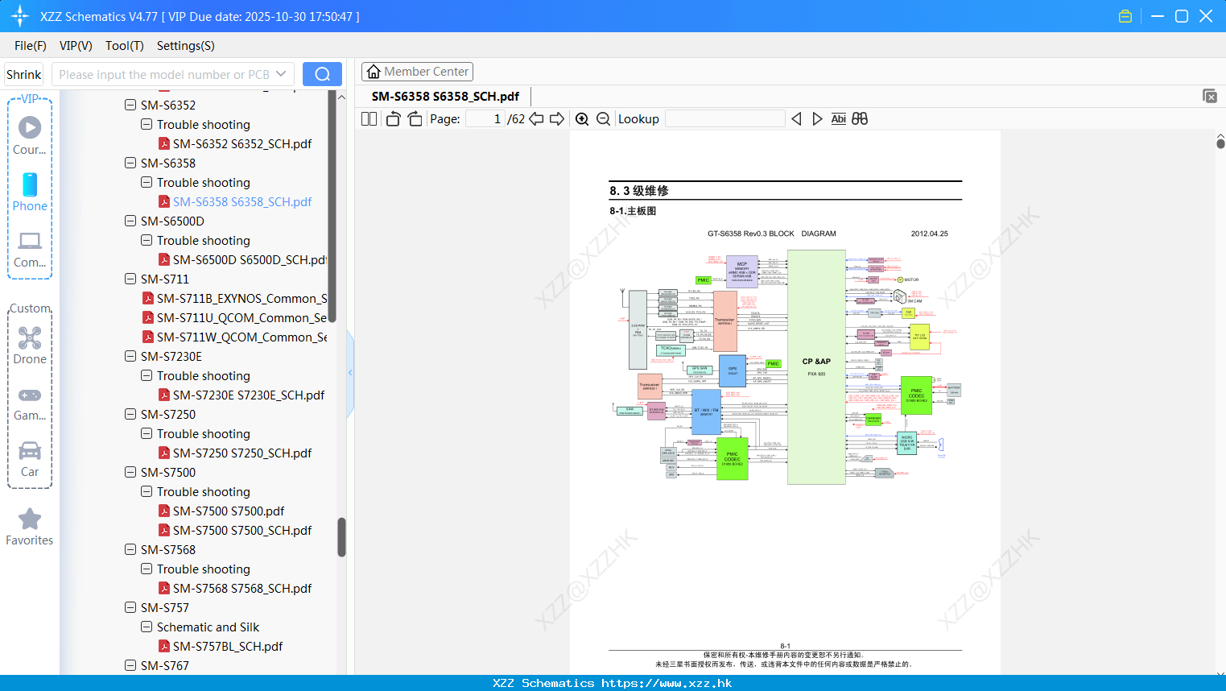
Task: Zoom in on the schematic
Action: pos(582,119)
